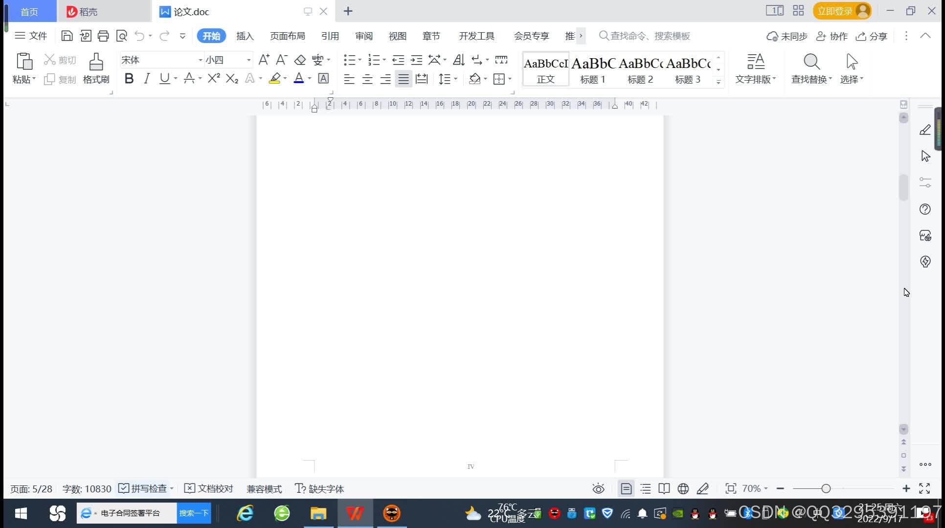
Task: Switch to 引用 References tab
Action: (x=330, y=36)
